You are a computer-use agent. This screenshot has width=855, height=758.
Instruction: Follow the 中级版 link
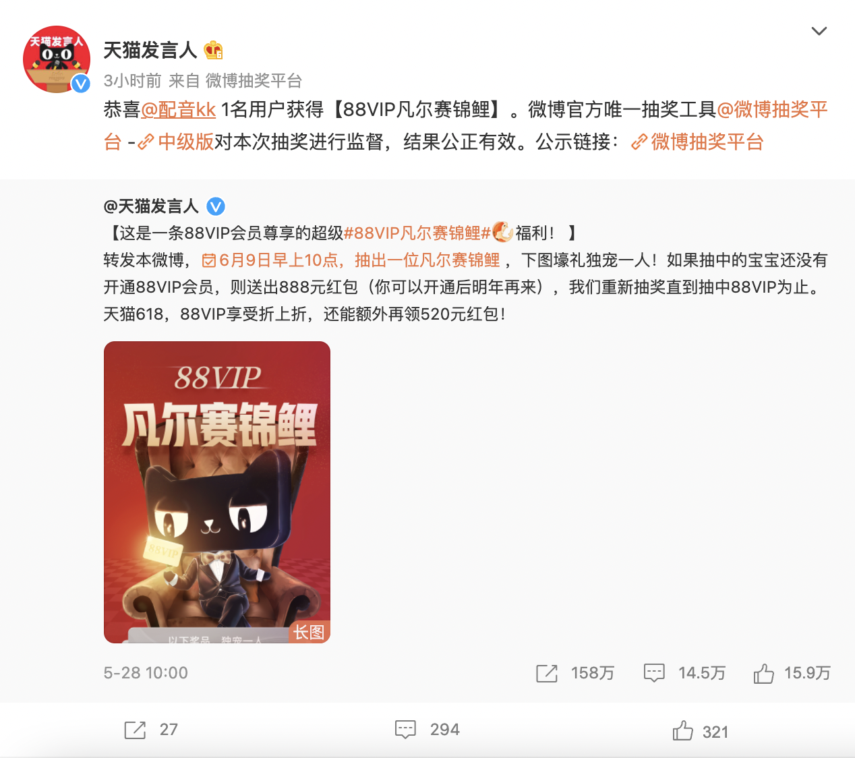[176, 142]
